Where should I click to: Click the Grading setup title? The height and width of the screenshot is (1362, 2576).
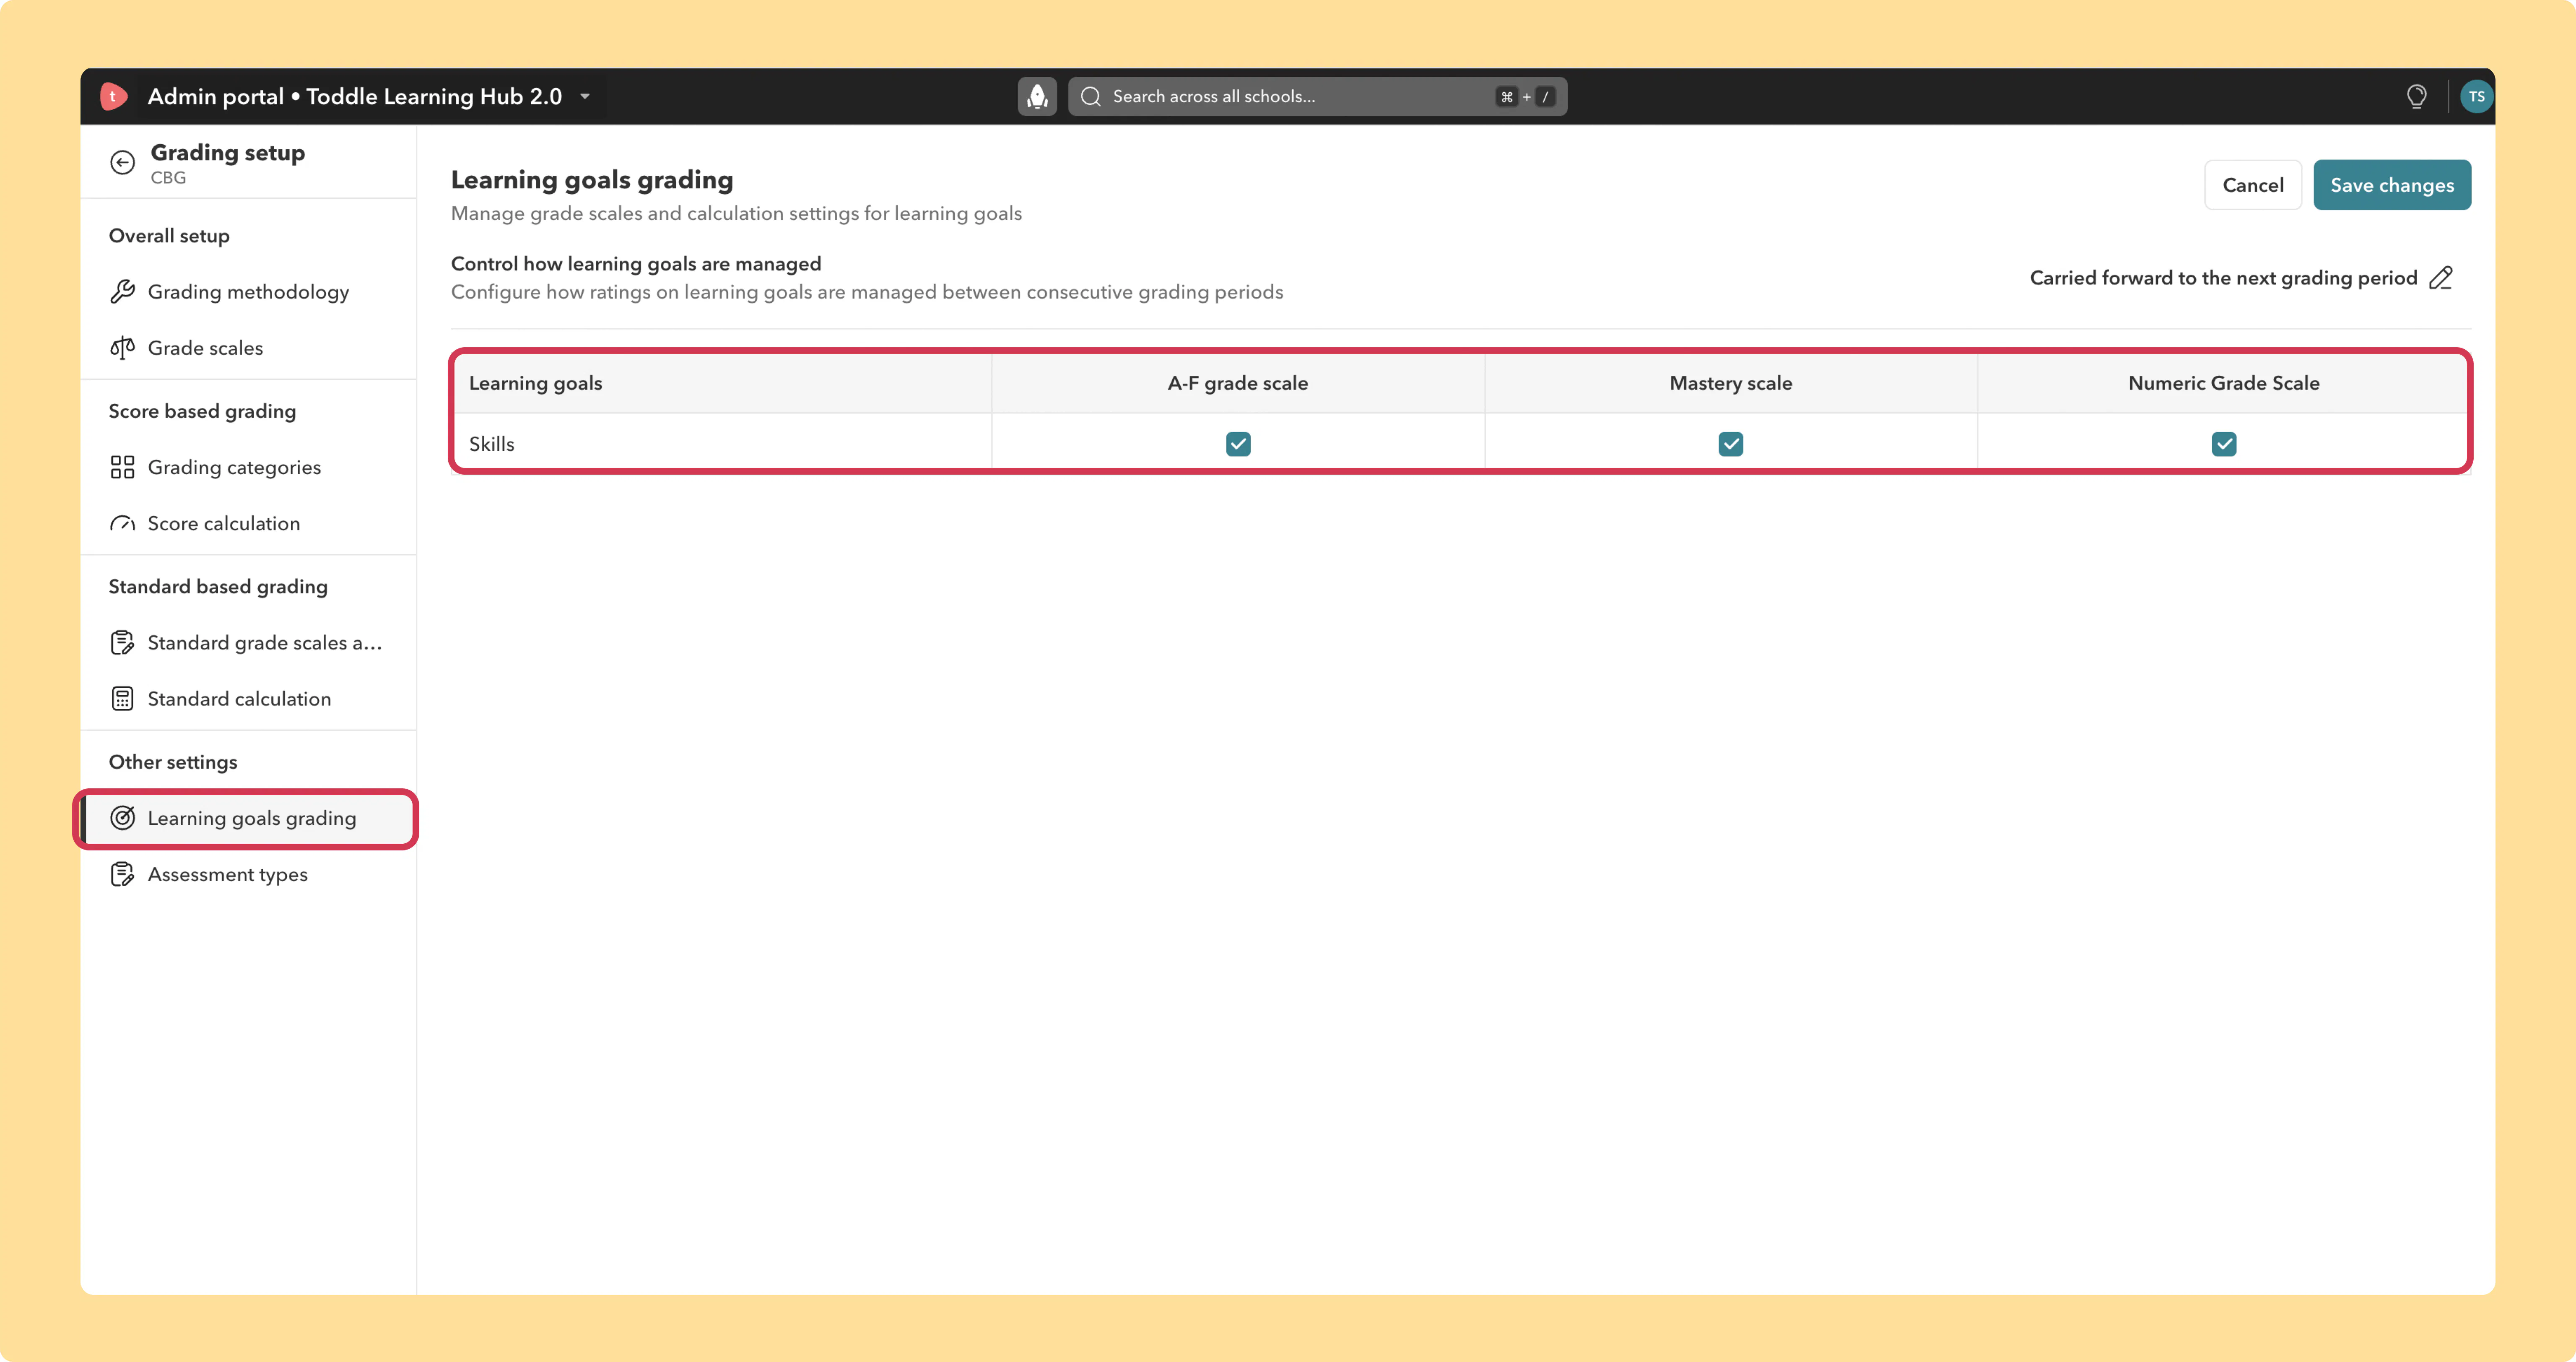point(228,153)
